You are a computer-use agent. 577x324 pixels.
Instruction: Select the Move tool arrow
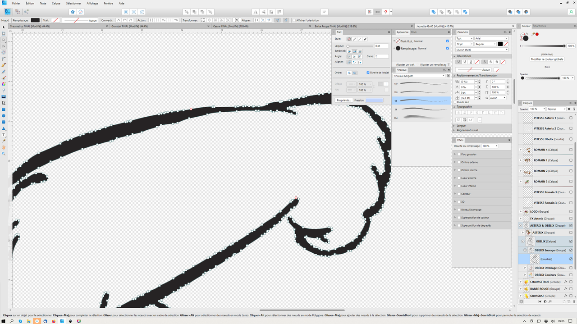tap(4, 27)
